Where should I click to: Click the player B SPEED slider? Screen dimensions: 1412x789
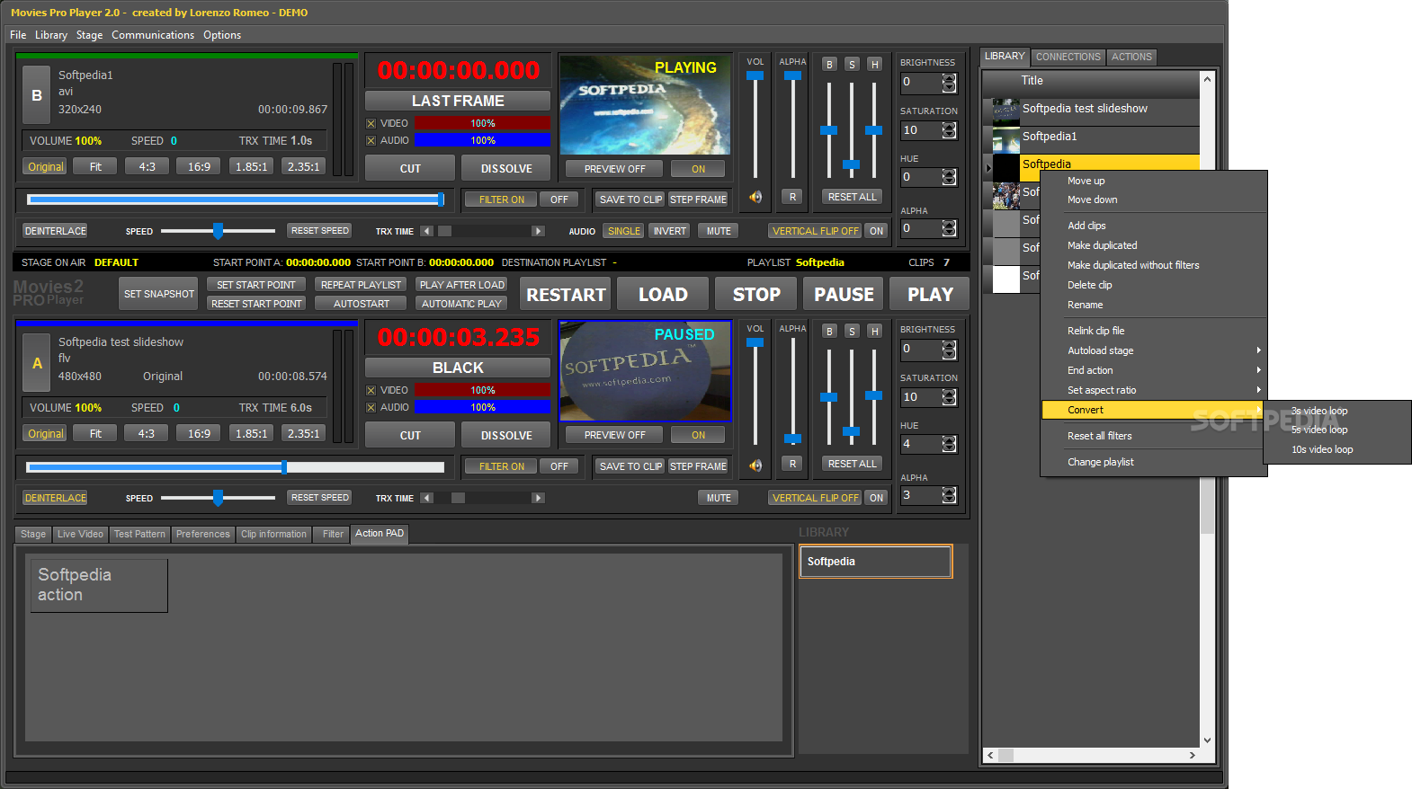click(x=218, y=231)
